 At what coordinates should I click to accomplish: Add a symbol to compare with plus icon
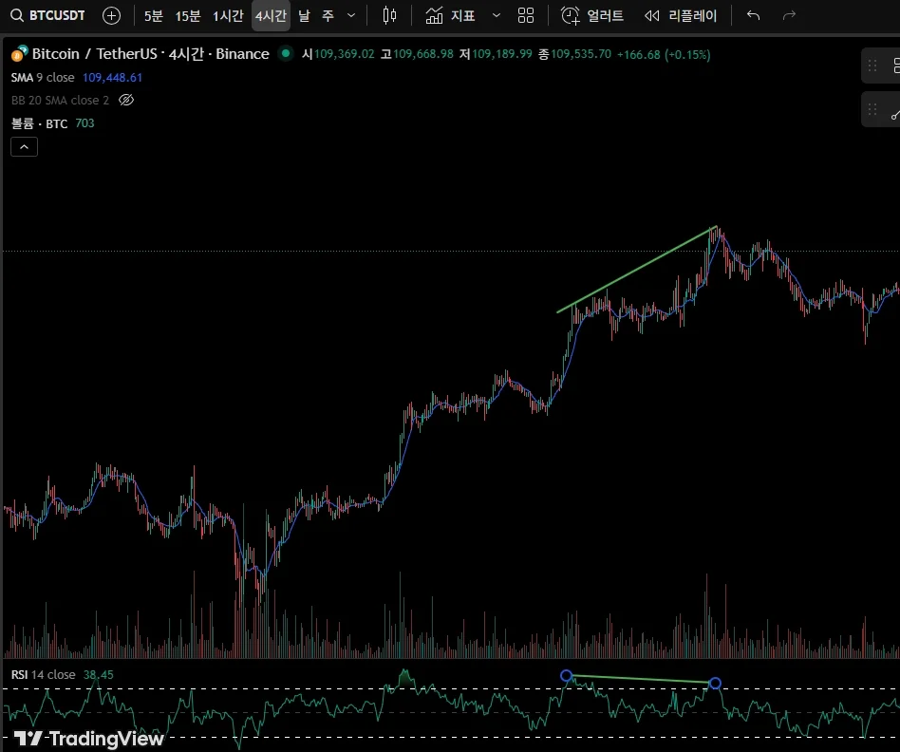point(111,15)
